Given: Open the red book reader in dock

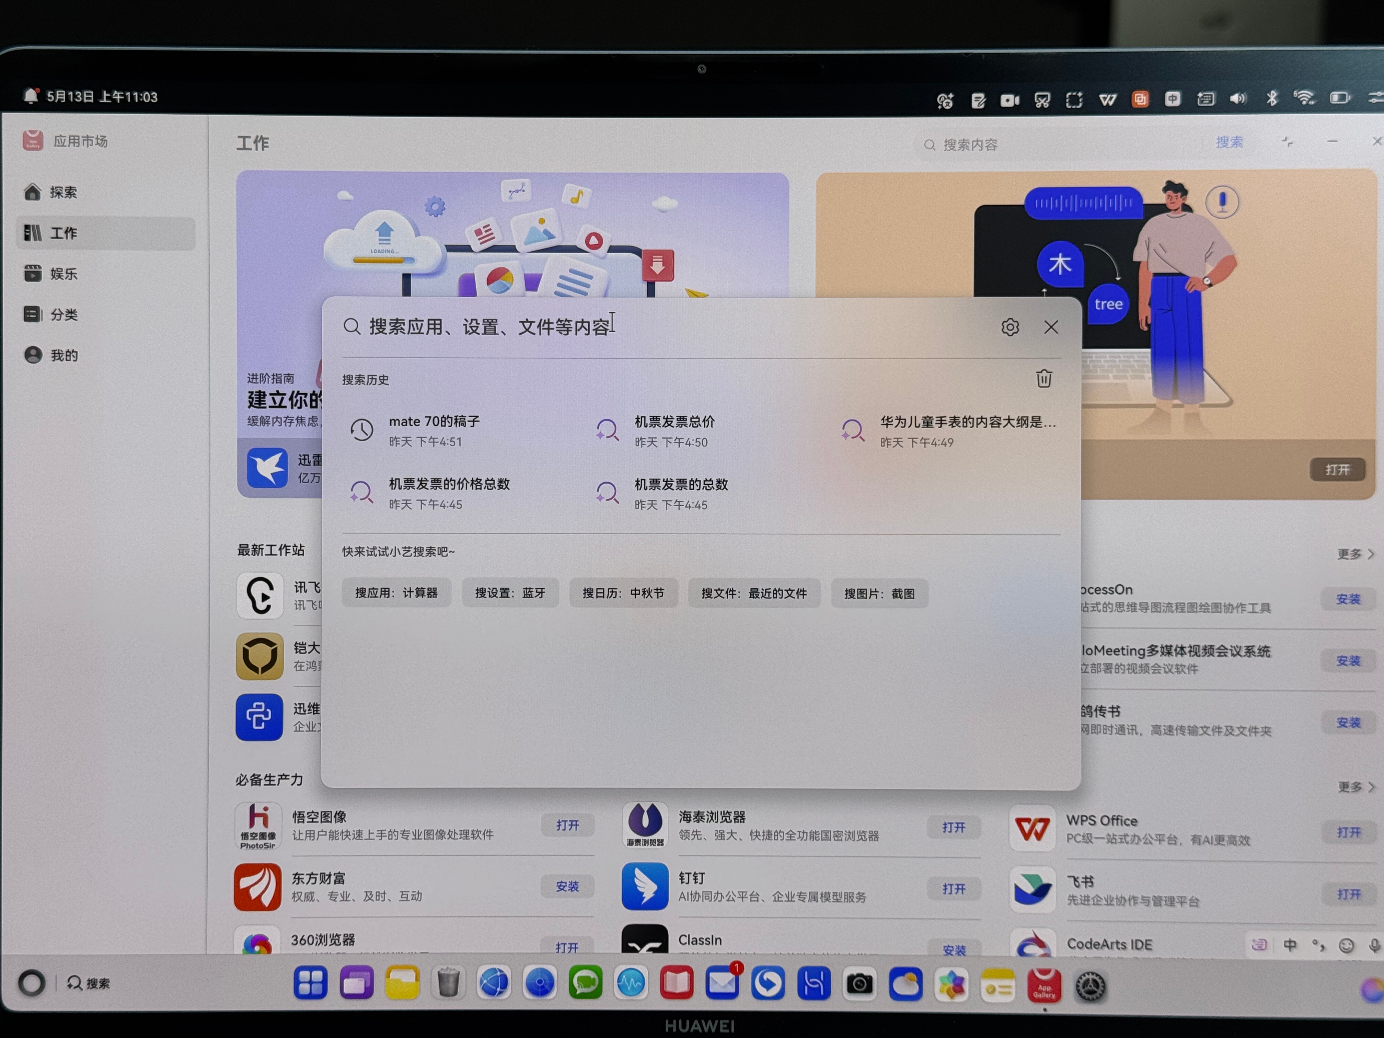Looking at the screenshot, I should click(676, 983).
